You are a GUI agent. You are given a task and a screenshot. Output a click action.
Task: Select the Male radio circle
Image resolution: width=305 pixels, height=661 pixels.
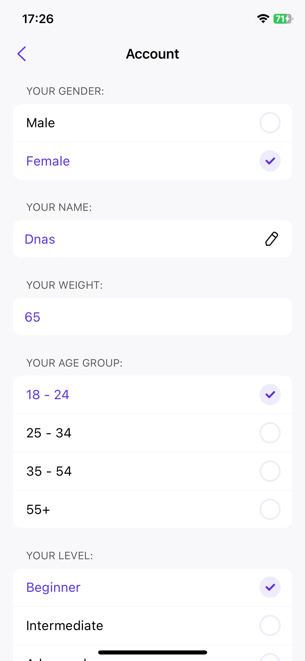pyautogui.click(x=270, y=123)
